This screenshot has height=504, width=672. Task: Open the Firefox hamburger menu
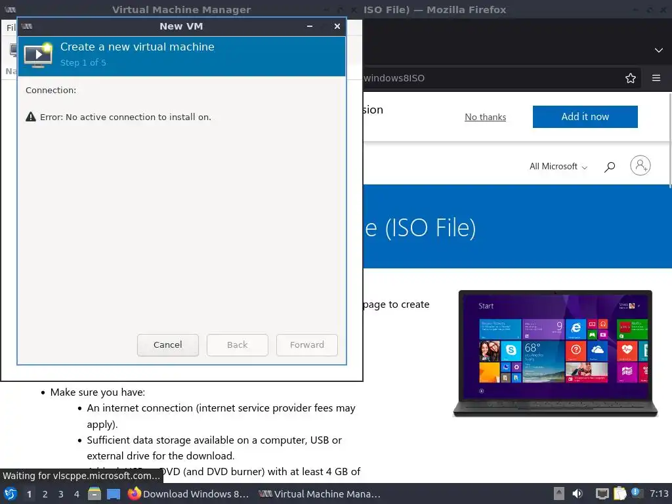656,78
